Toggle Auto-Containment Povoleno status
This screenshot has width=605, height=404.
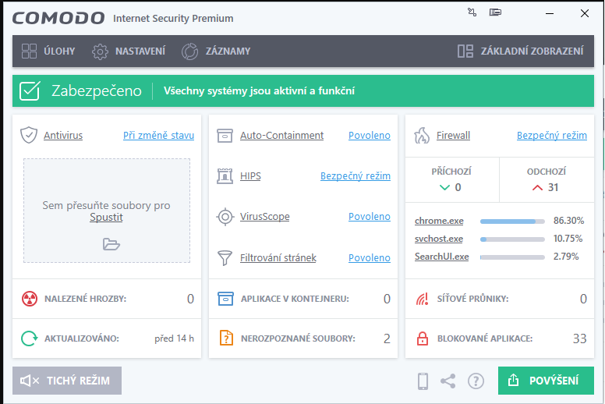369,135
